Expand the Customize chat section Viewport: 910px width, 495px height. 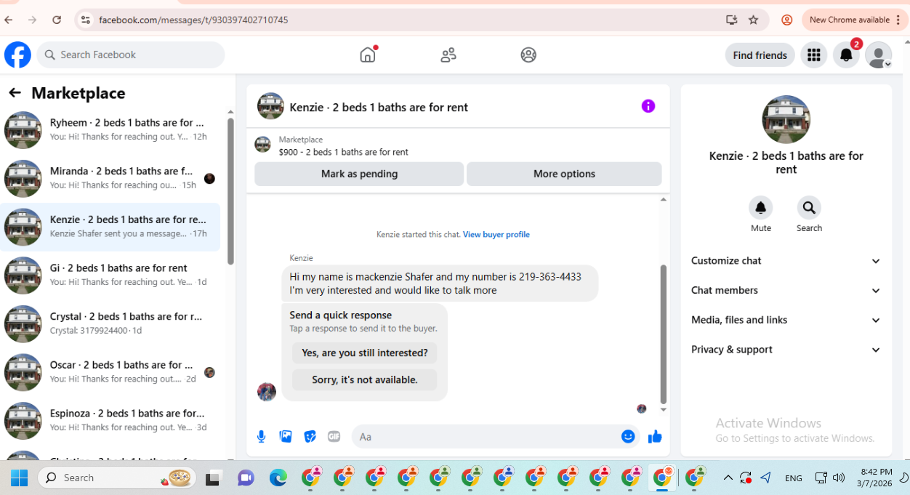click(786, 261)
